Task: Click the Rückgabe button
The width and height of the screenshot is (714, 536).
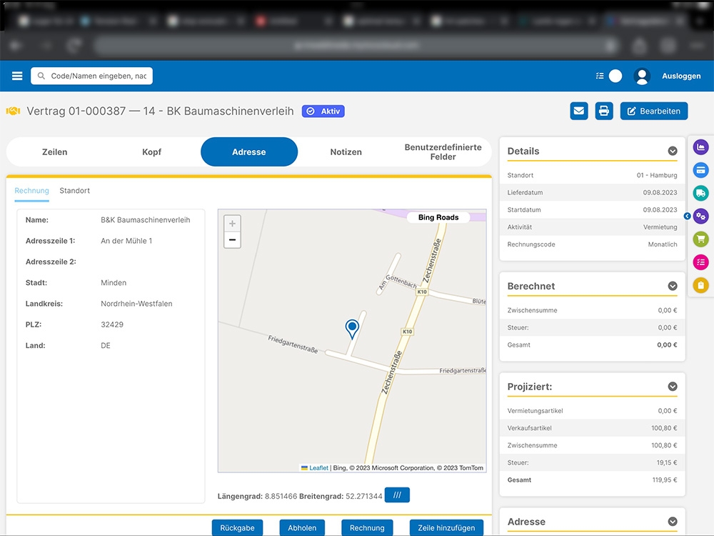Action: pyautogui.click(x=237, y=528)
